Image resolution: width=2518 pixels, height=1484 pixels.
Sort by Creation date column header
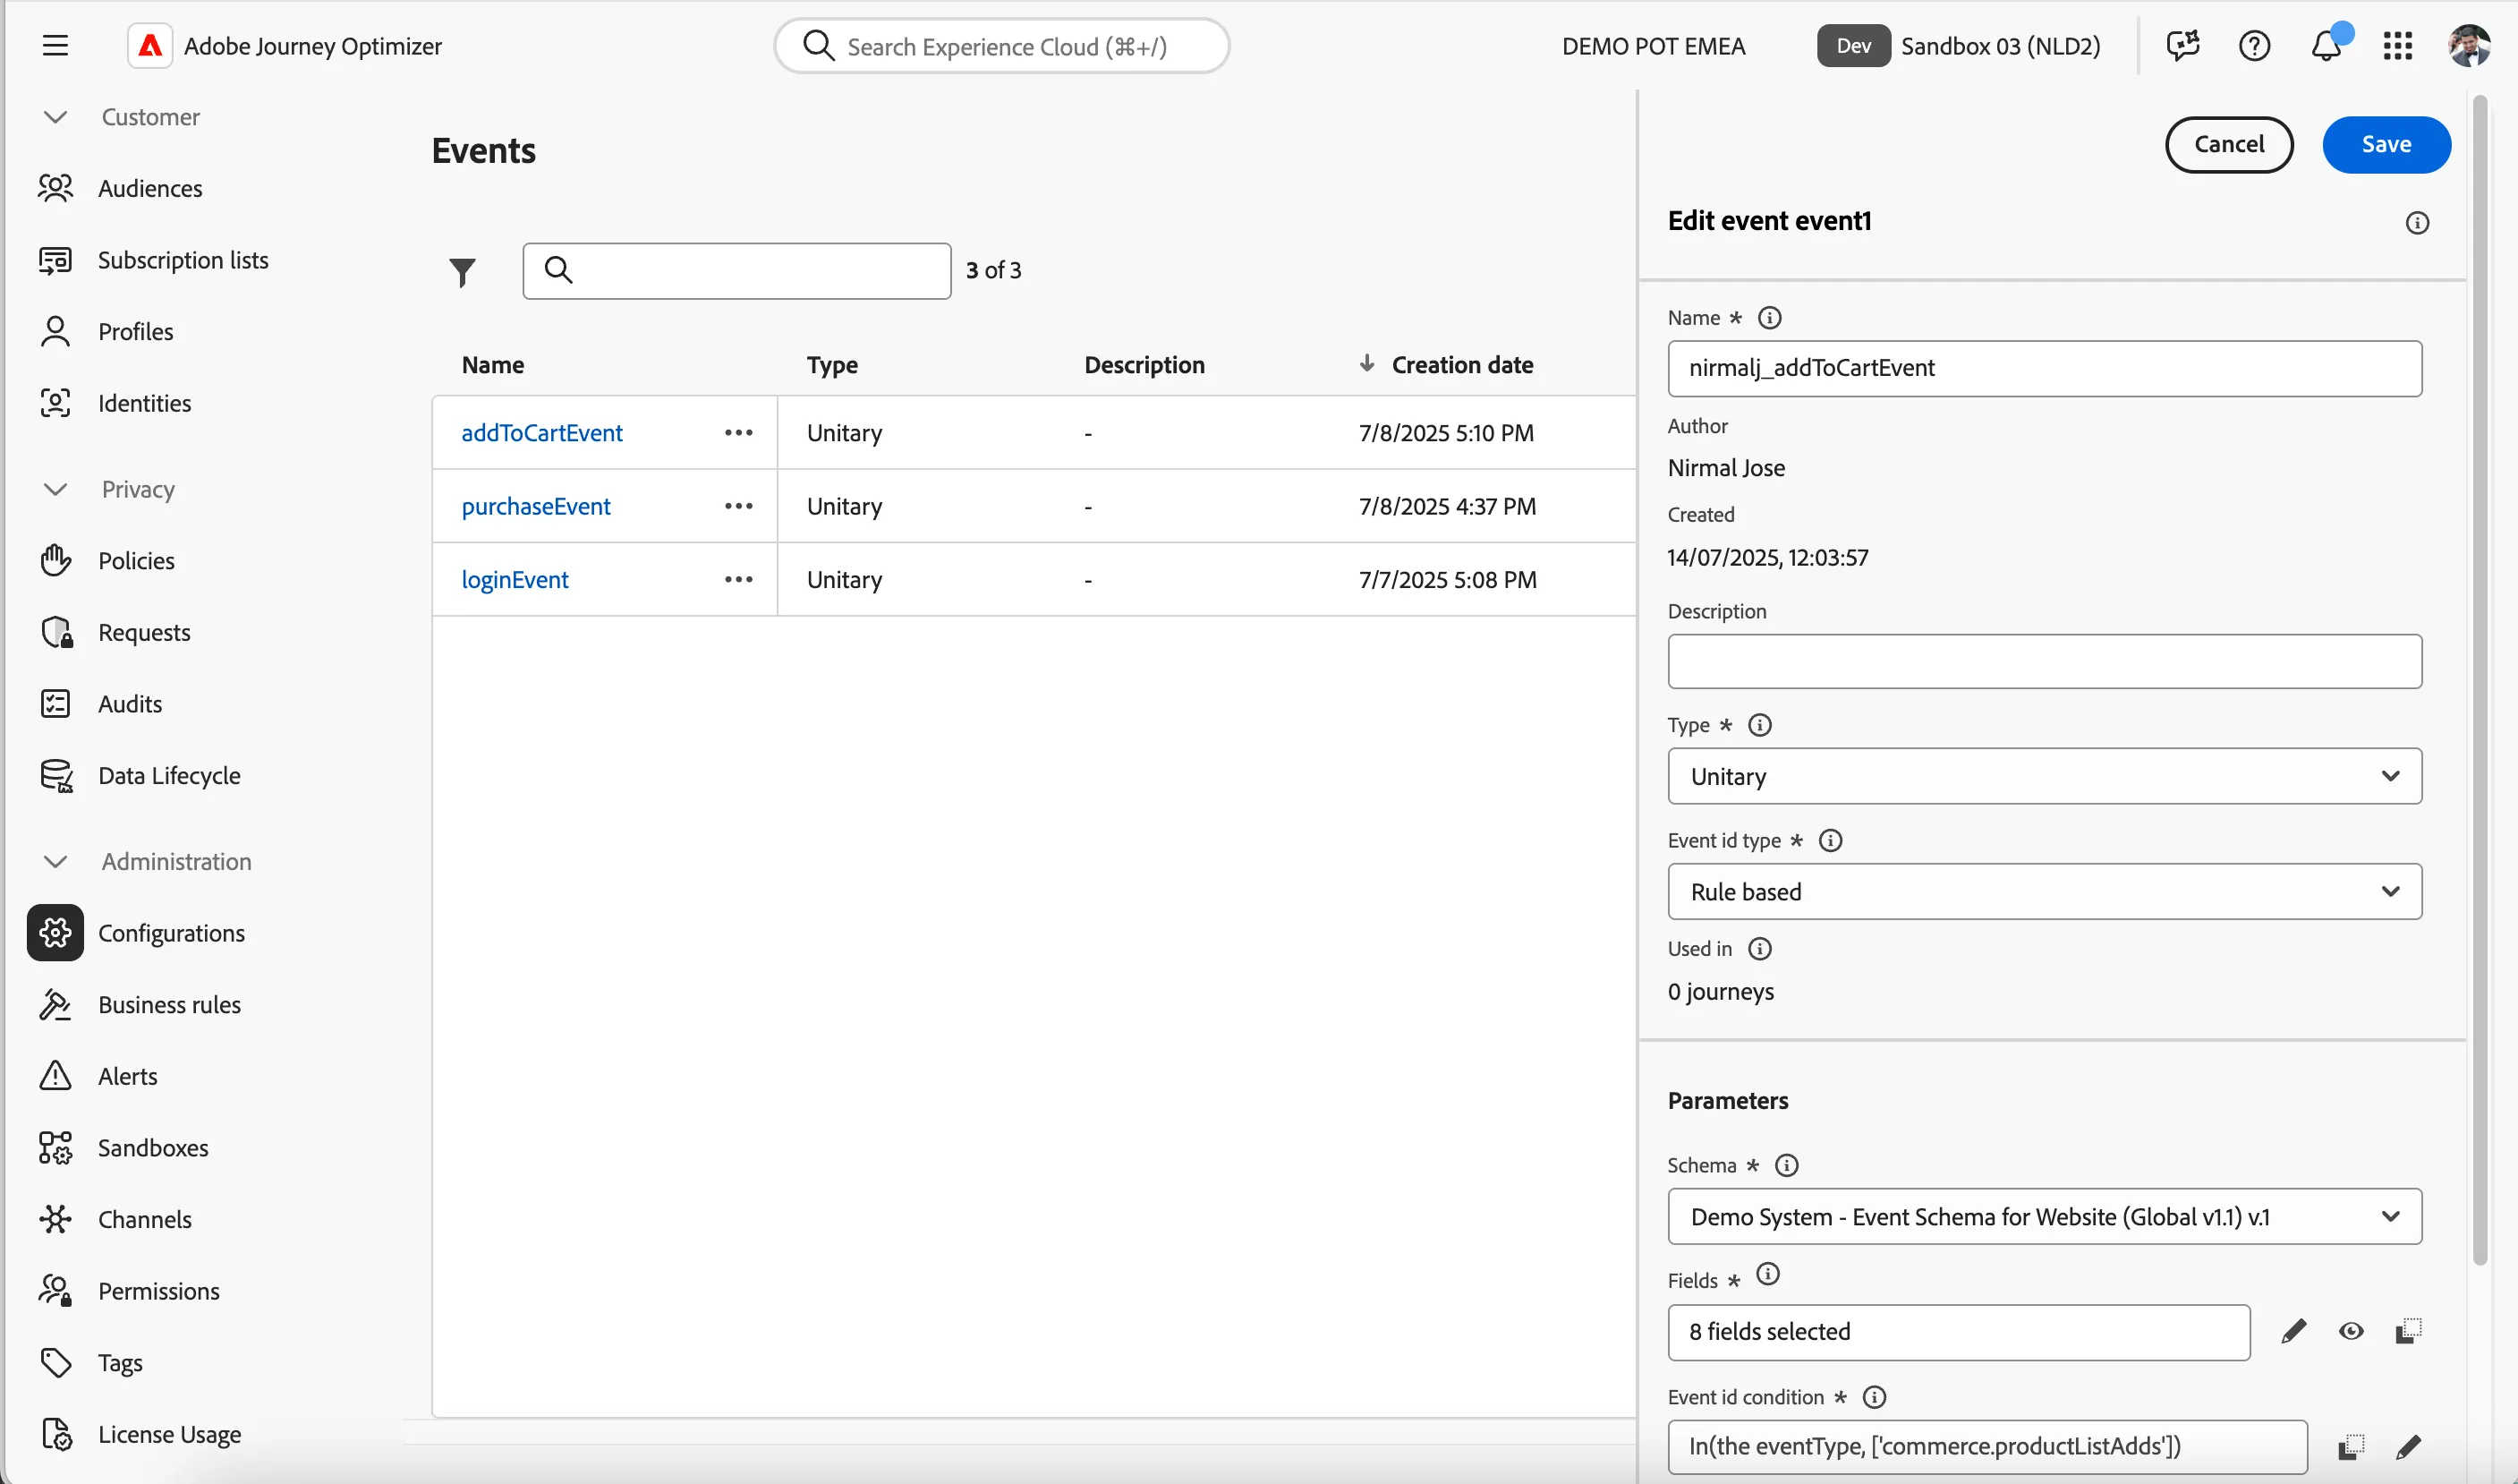coord(1461,365)
